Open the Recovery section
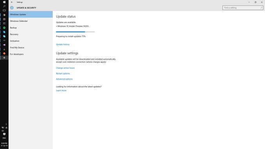The width and height of the screenshot is (265, 149). [x=30, y=34]
